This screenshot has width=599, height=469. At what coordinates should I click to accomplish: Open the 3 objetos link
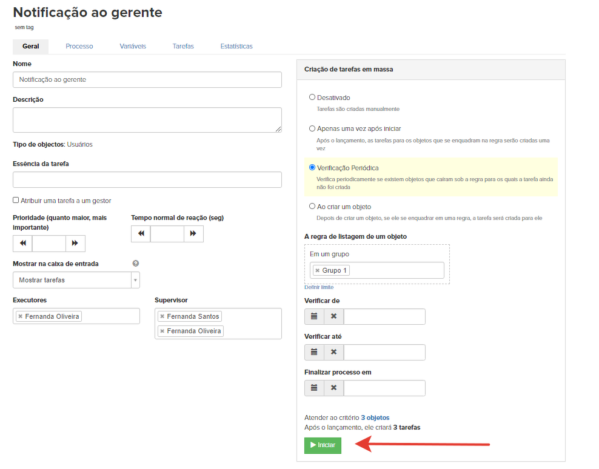[375, 417]
